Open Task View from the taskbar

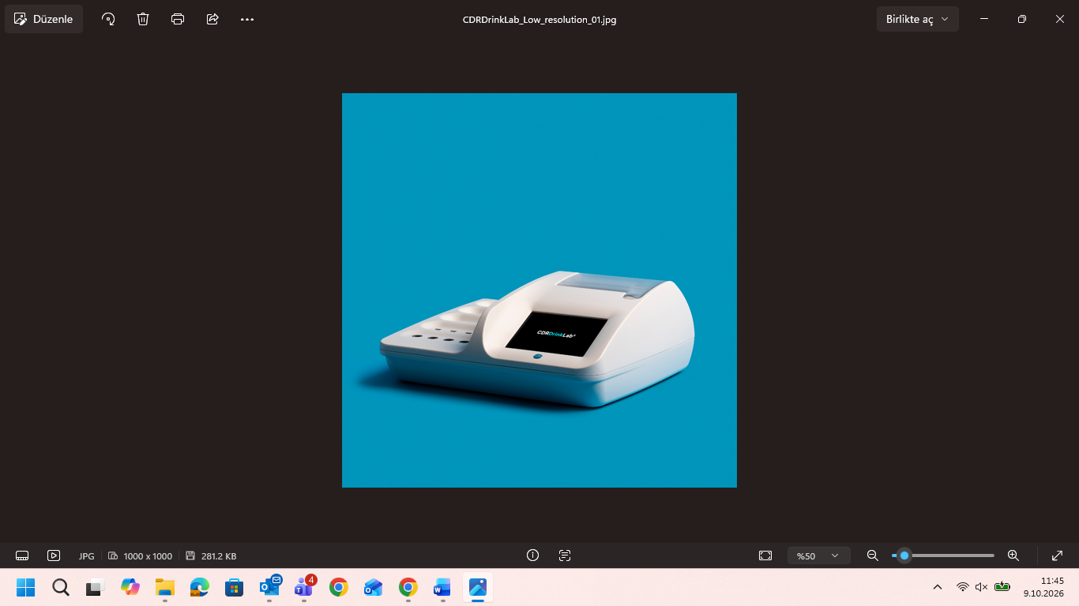click(96, 587)
